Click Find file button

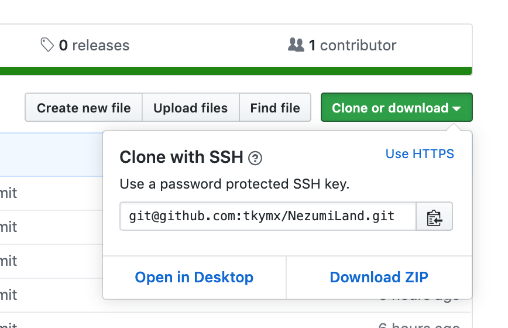[275, 108]
